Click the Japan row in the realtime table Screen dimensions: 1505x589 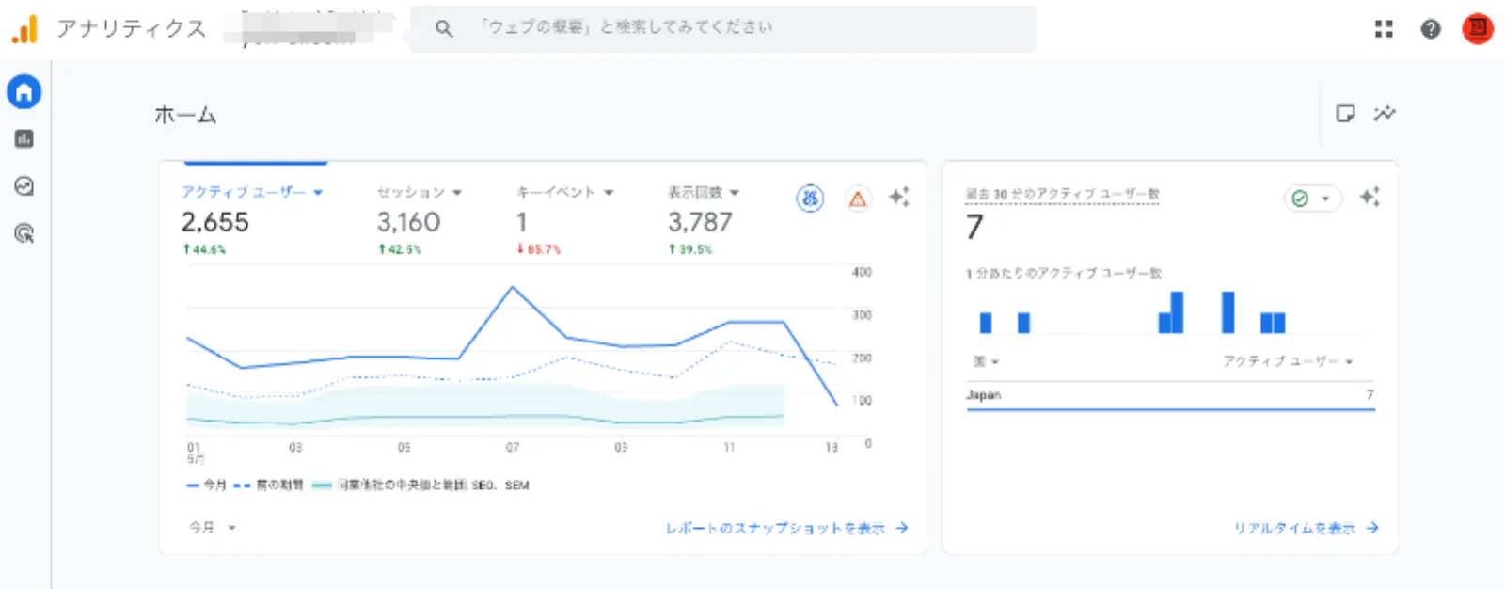pos(1170,395)
